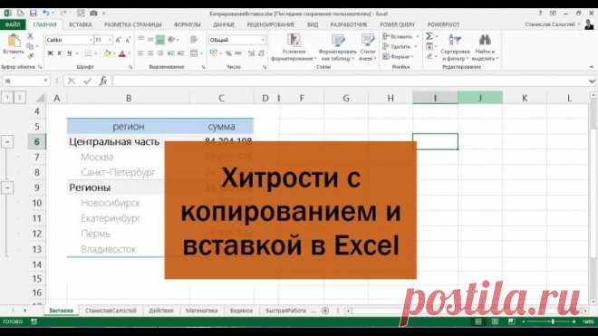Select column K header
Image resolution: width=598 pixels, height=336 pixels.
coord(525,98)
